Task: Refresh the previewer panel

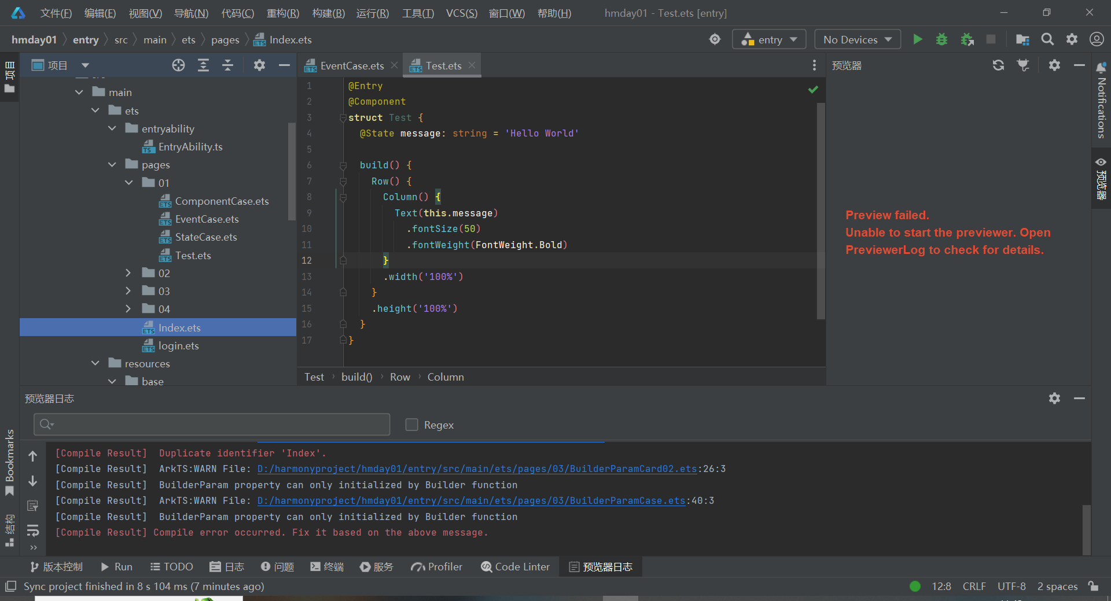Action: (998, 65)
